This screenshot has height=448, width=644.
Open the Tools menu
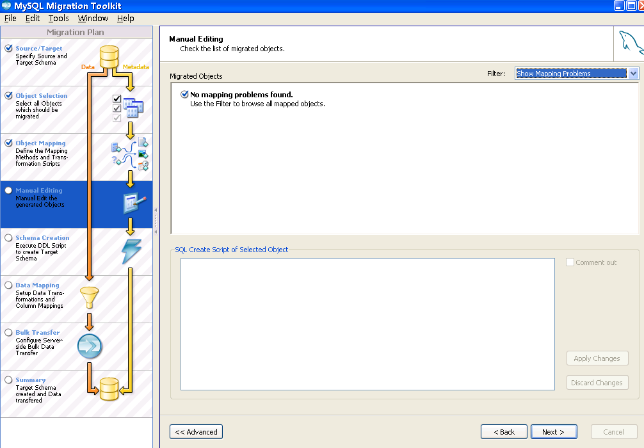[x=59, y=18]
